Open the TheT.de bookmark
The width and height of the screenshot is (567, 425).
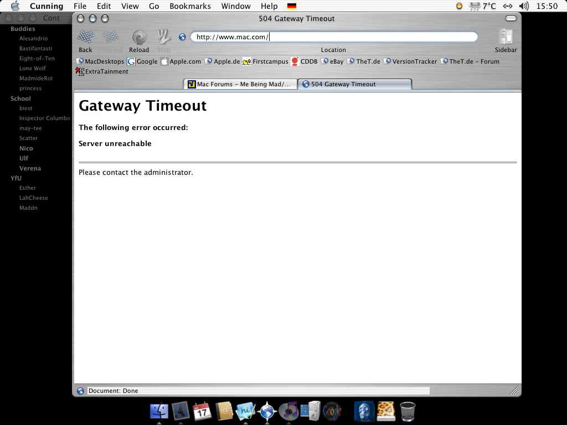[364, 61]
